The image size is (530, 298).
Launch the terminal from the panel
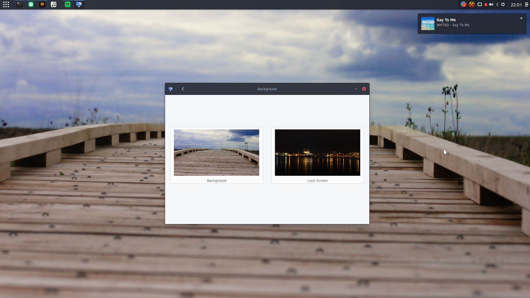point(19,4)
